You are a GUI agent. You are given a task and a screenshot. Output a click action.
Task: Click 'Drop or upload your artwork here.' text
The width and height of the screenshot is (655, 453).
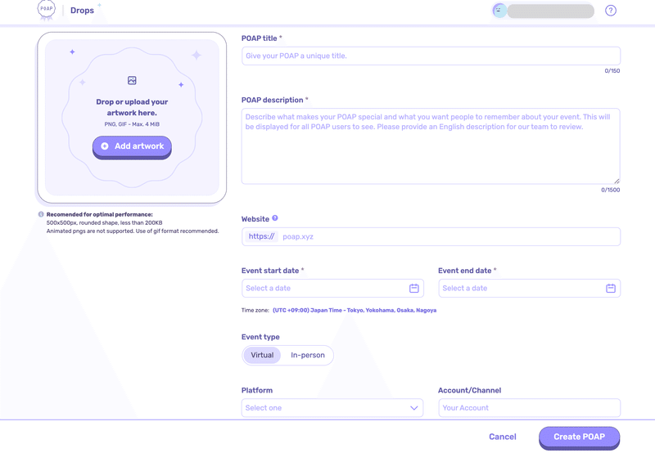click(x=132, y=107)
